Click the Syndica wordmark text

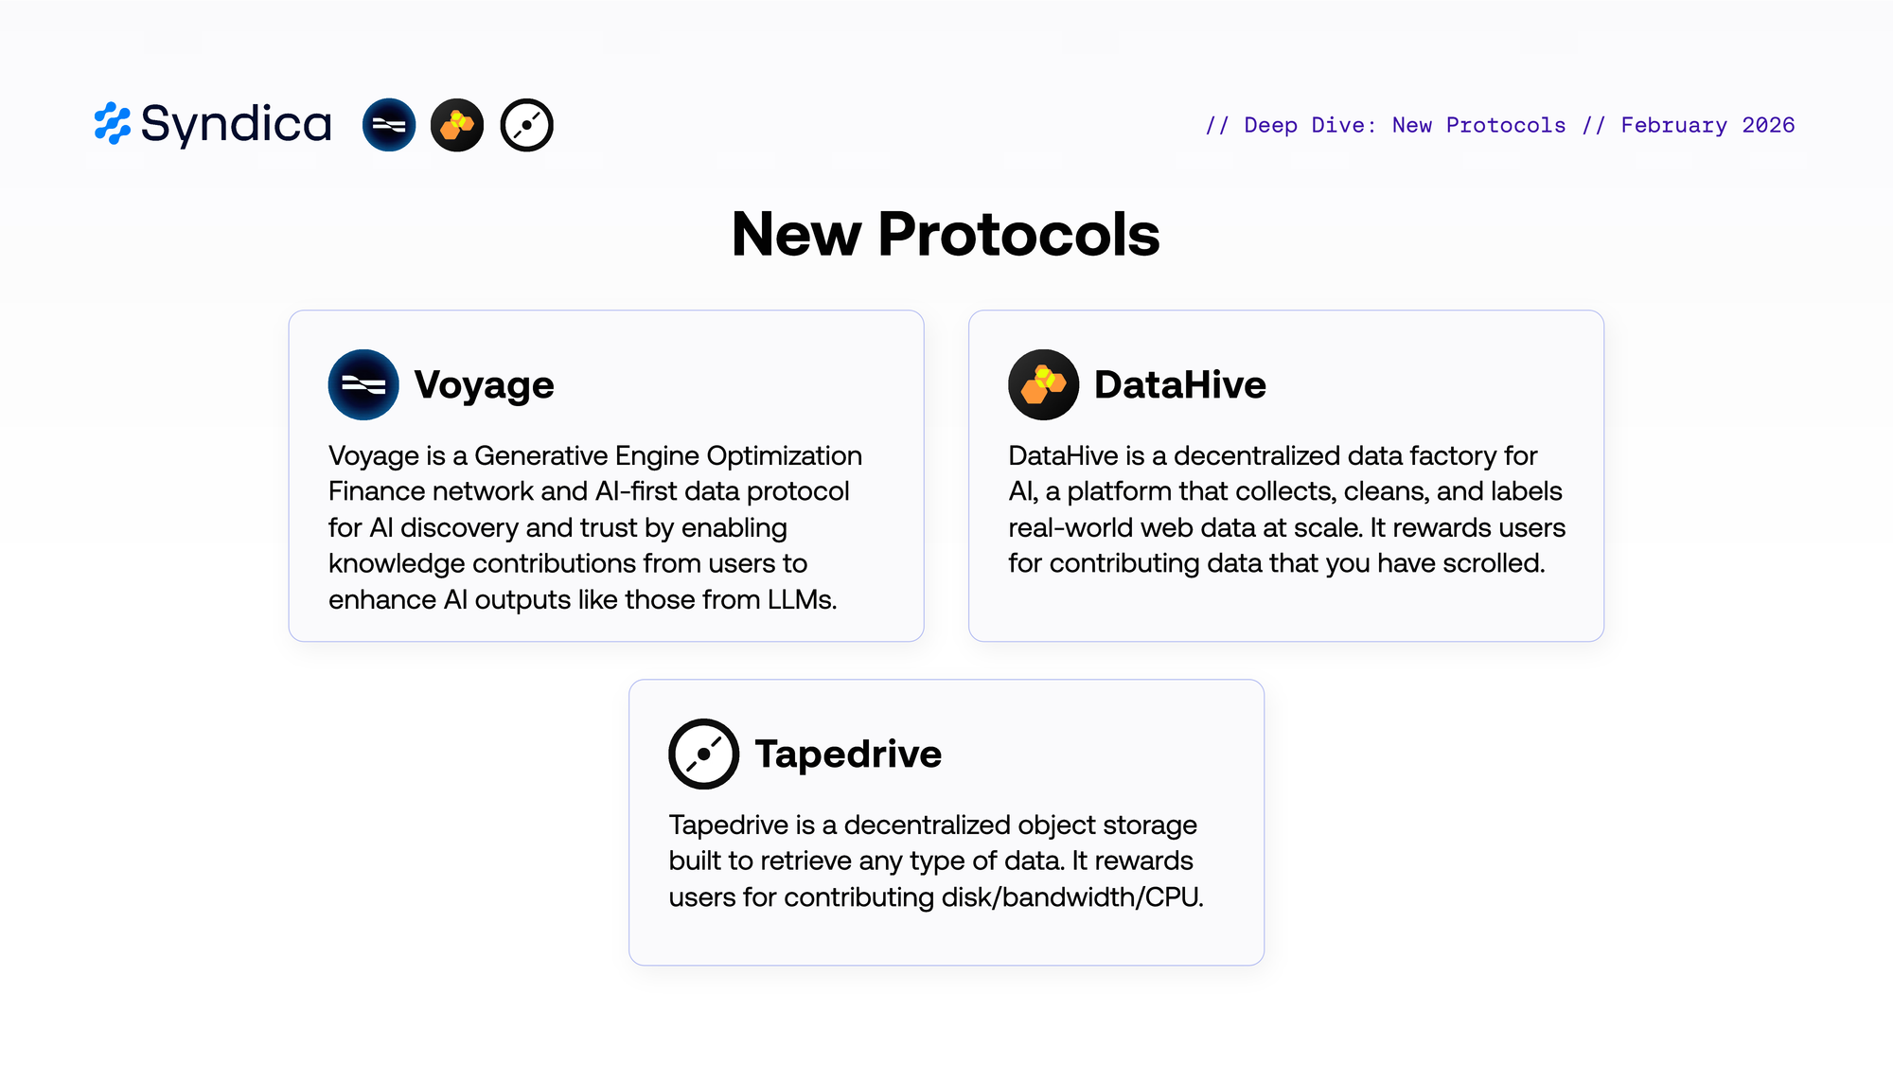236,124
